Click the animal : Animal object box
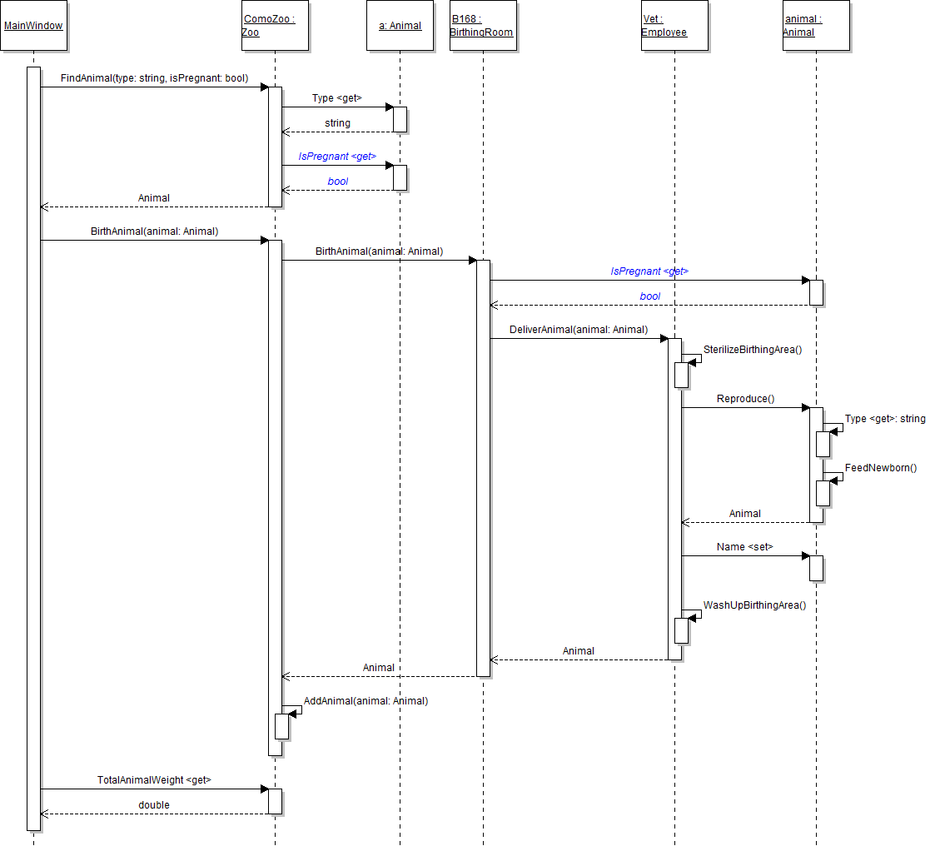Image resolution: width=930 pixels, height=851 pixels. pyautogui.click(x=816, y=26)
